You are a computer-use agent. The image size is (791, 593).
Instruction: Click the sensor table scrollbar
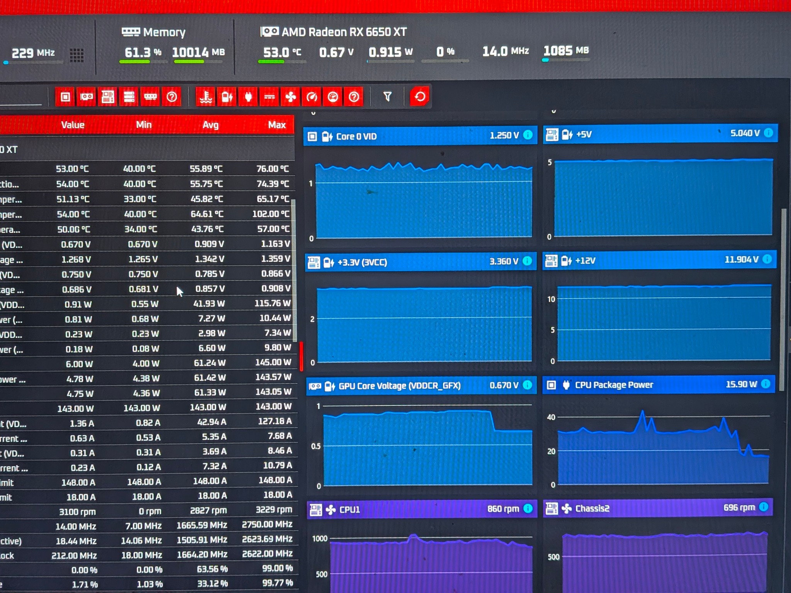tap(294, 270)
